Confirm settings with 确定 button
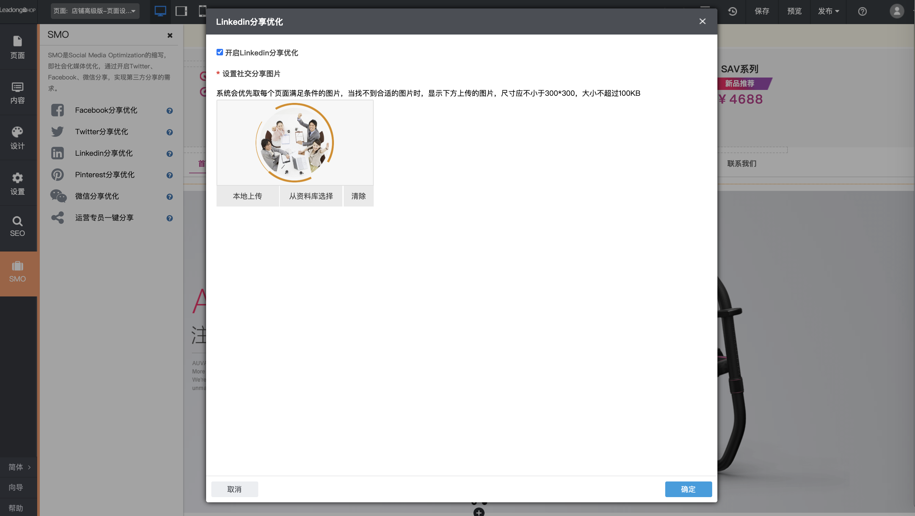This screenshot has width=915, height=516. coord(688,489)
